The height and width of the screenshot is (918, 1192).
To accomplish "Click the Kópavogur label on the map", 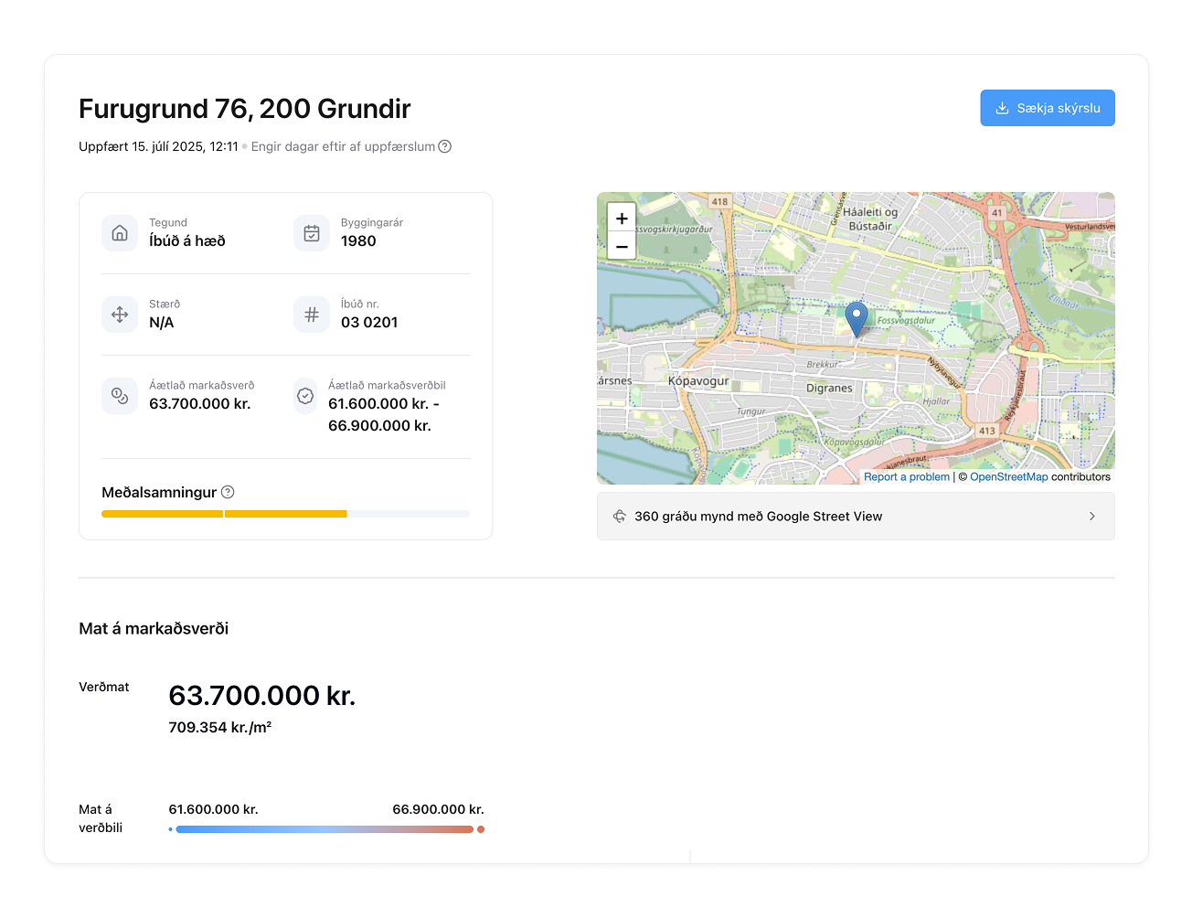I will coord(698,380).
